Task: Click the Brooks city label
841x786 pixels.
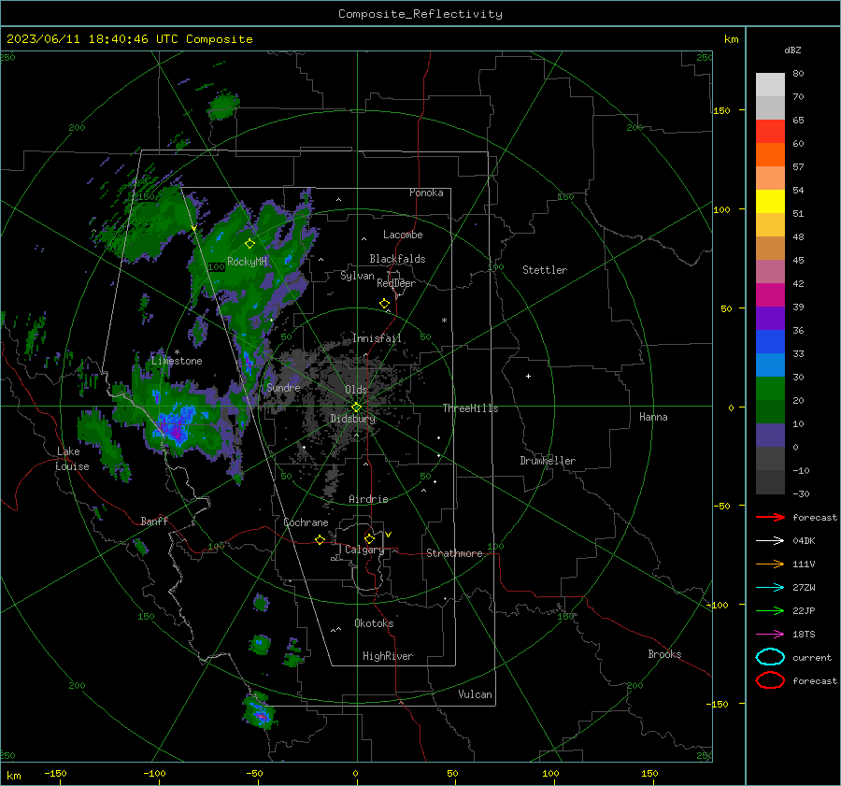Action: (664, 654)
